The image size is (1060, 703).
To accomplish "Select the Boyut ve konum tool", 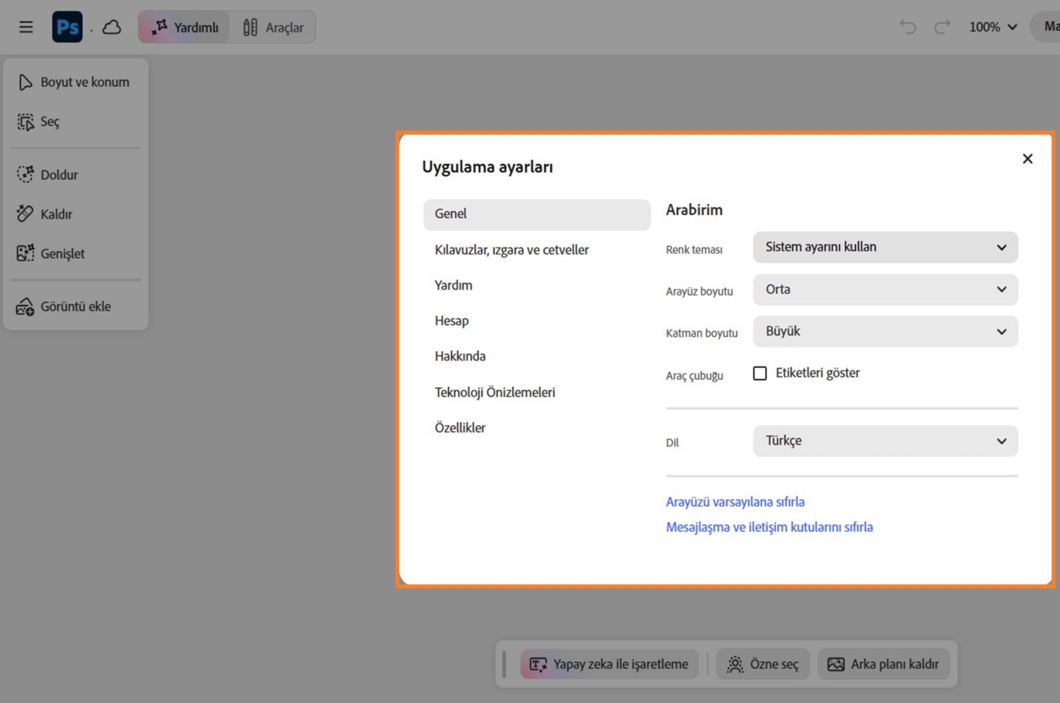I will 75,82.
